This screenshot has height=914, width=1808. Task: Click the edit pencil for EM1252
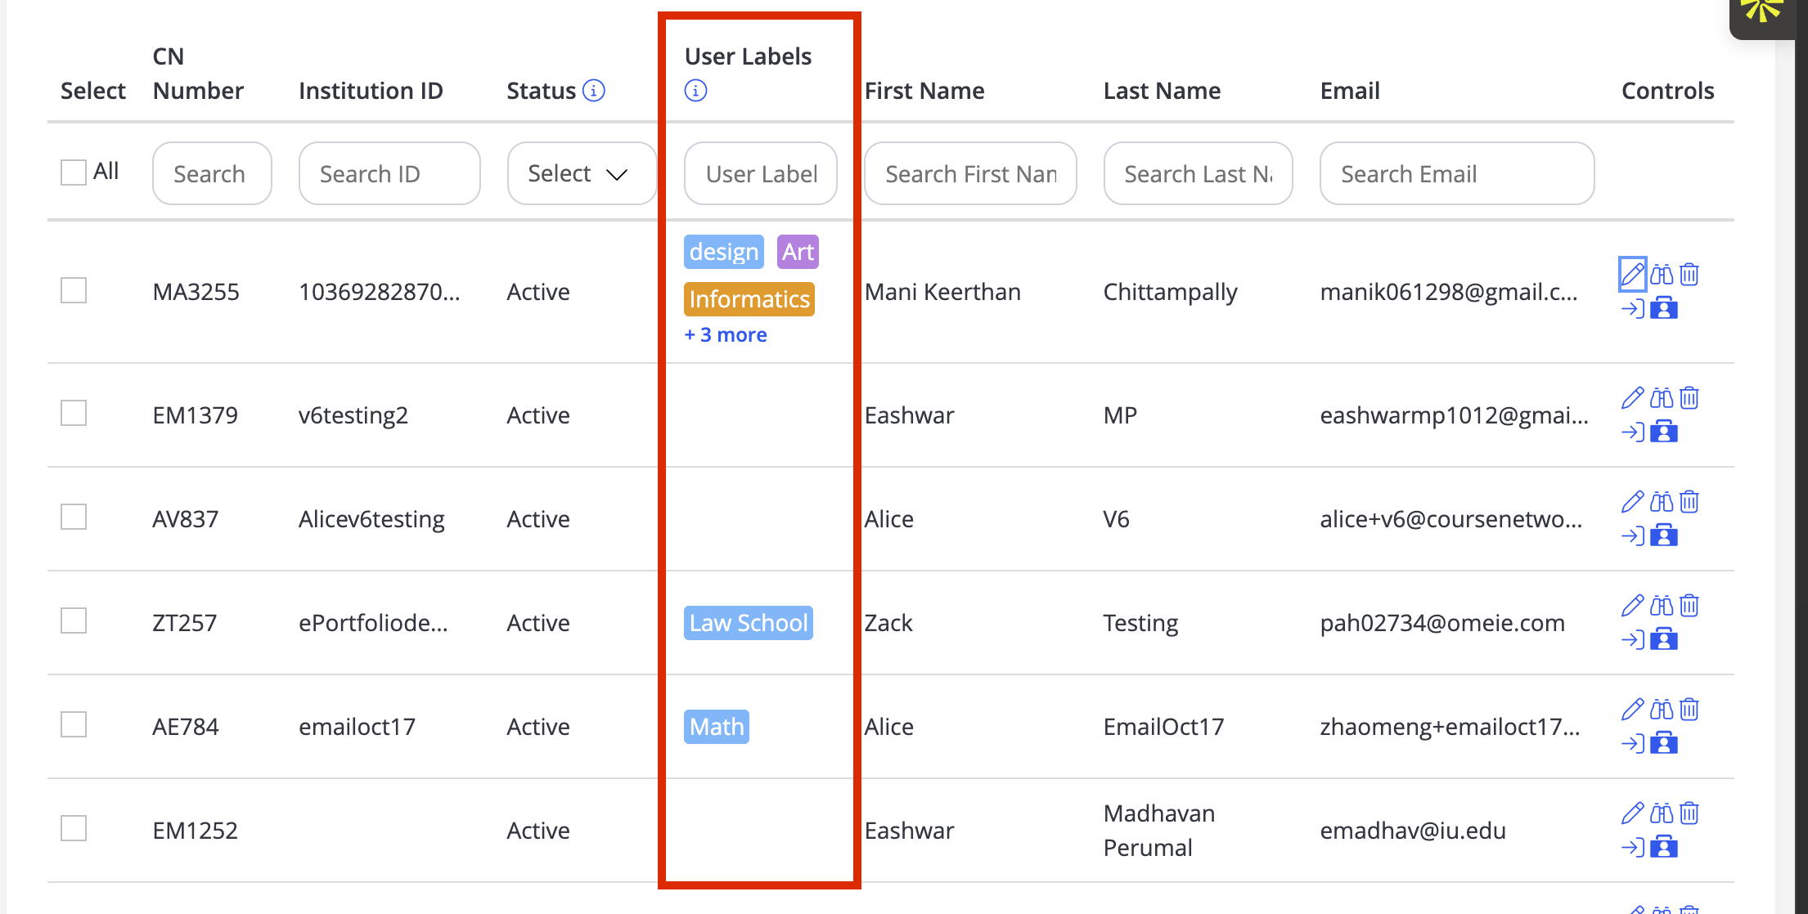tap(1632, 813)
